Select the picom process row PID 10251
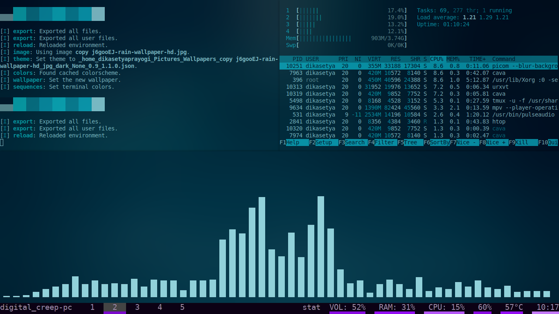Viewport: 559px width, 314px height. pos(419,66)
